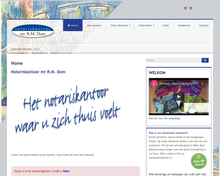
Task: Open the Vacatures menu item
Action: click(184, 25)
